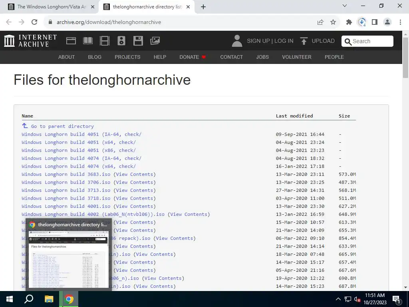
Task: Click the page vertical scrollbar thumb
Action: click(405, 58)
